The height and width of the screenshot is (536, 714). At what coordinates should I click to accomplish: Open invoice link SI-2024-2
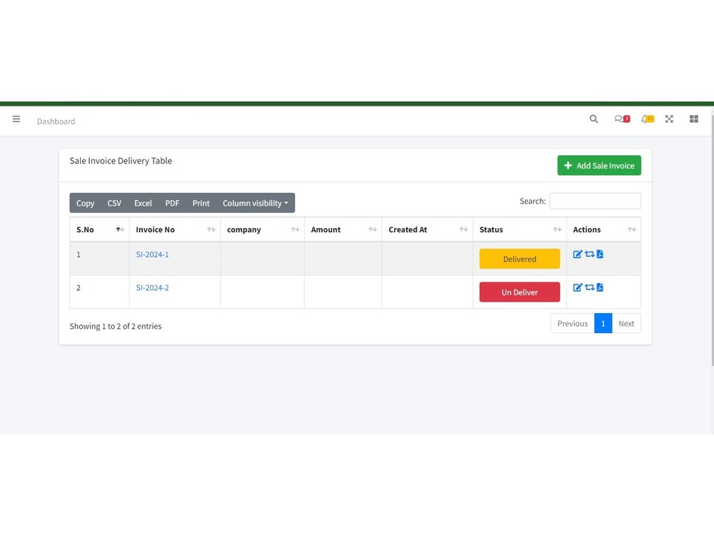(x=152, y=287)
